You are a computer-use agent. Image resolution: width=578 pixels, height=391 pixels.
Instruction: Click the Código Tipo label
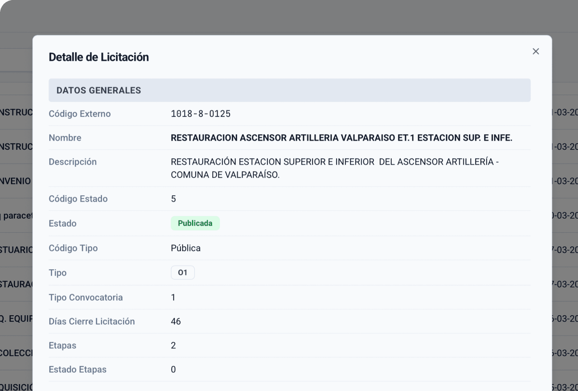[73, 248]
